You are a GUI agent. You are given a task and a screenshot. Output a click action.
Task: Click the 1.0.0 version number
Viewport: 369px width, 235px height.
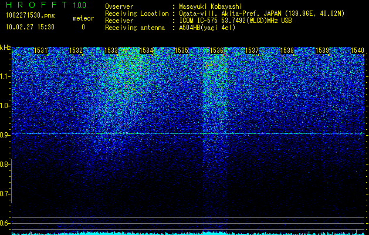point(80,5)
